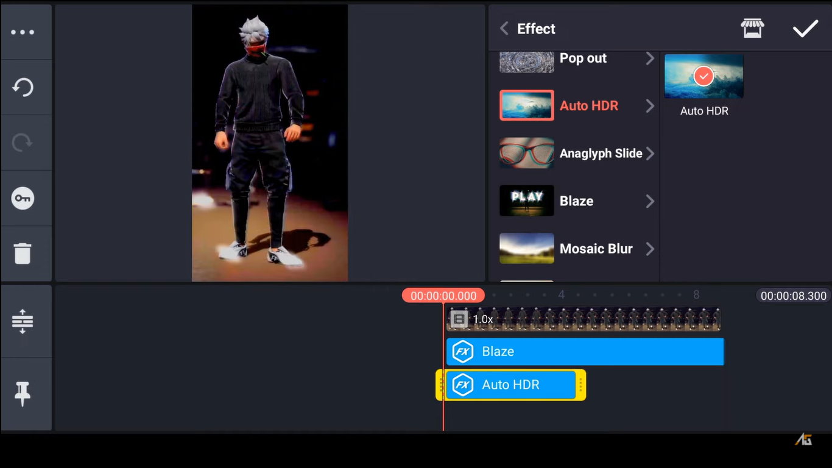
Task: Select the Pop out effect thumbnail
Action: [x=527, y=62]
